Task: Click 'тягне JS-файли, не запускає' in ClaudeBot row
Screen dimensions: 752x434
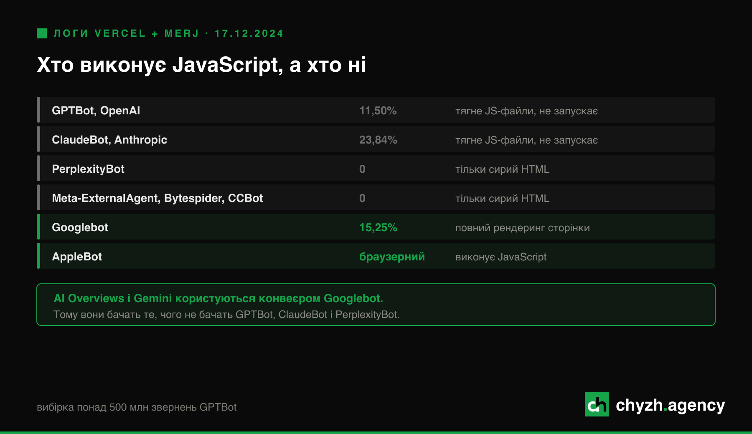Action: point(526,140)
